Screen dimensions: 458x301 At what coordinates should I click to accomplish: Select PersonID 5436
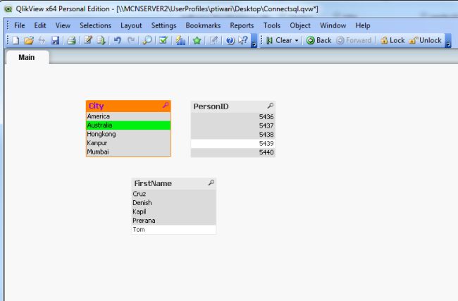tap(233, 117)
